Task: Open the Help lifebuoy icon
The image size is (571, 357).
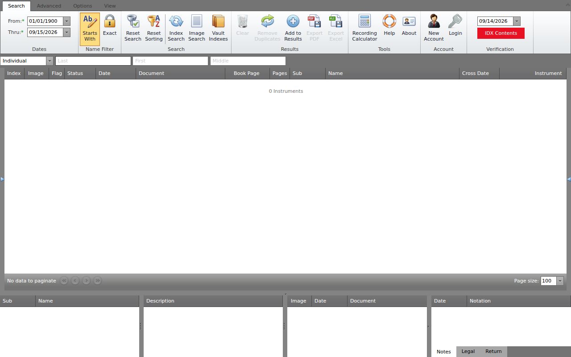Action: pos(389,21)
